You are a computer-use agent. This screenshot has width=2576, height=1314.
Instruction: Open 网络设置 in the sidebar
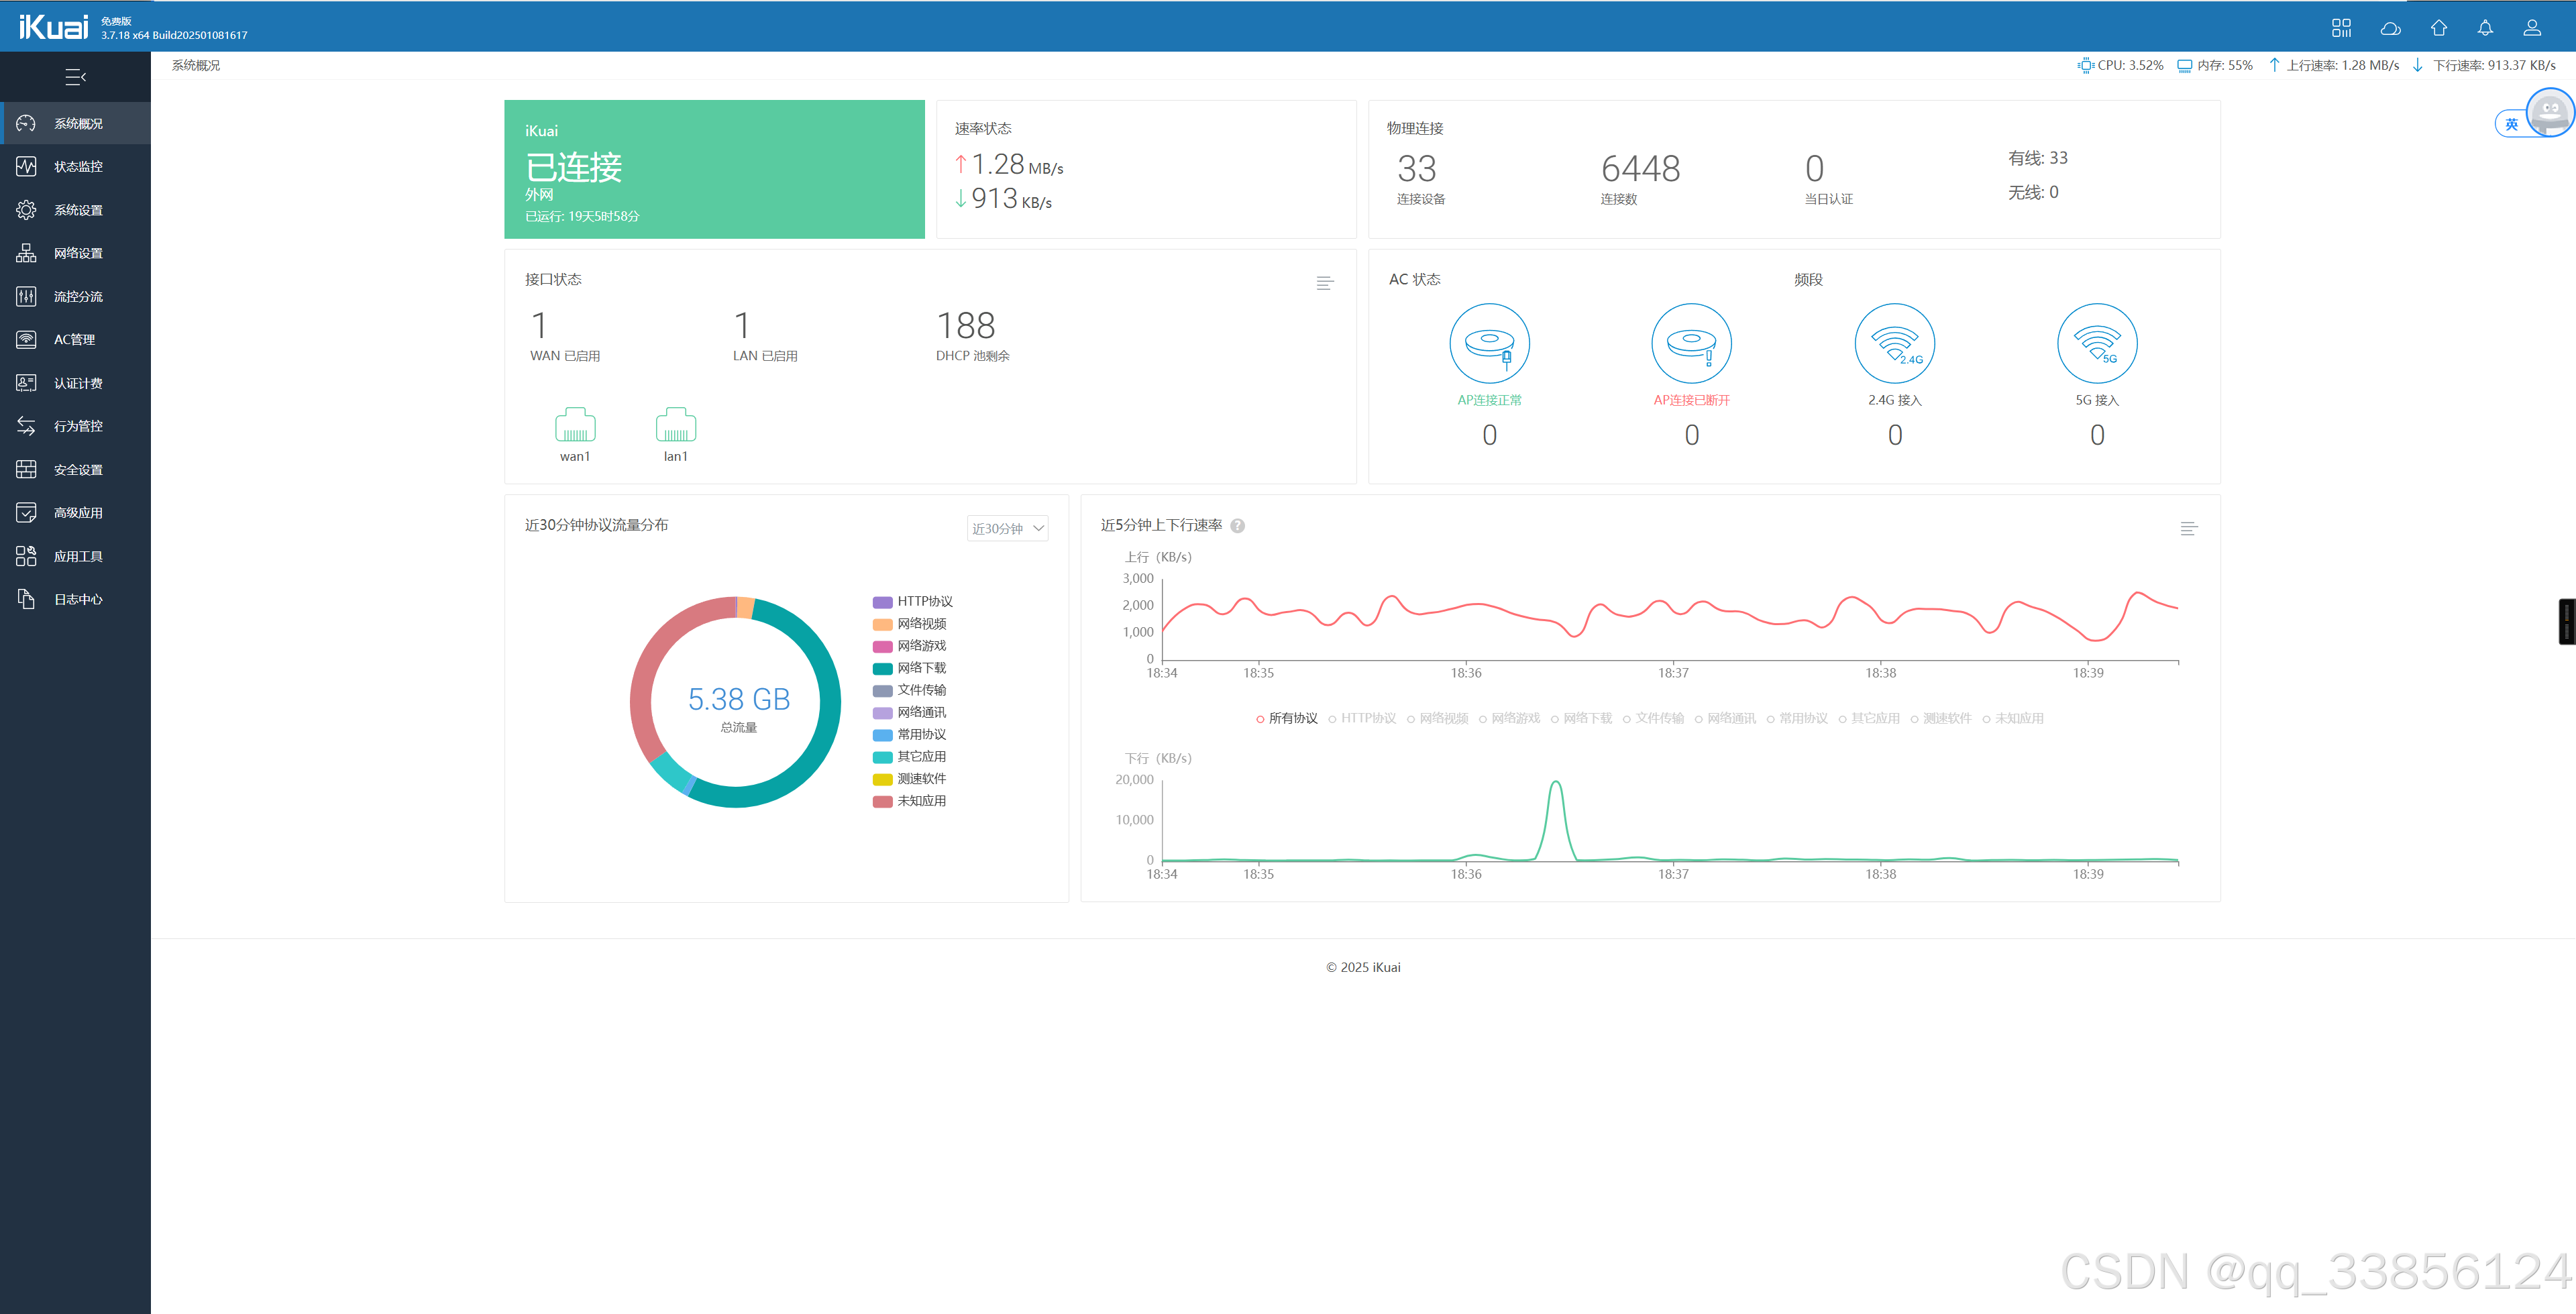tap(78, 254)
